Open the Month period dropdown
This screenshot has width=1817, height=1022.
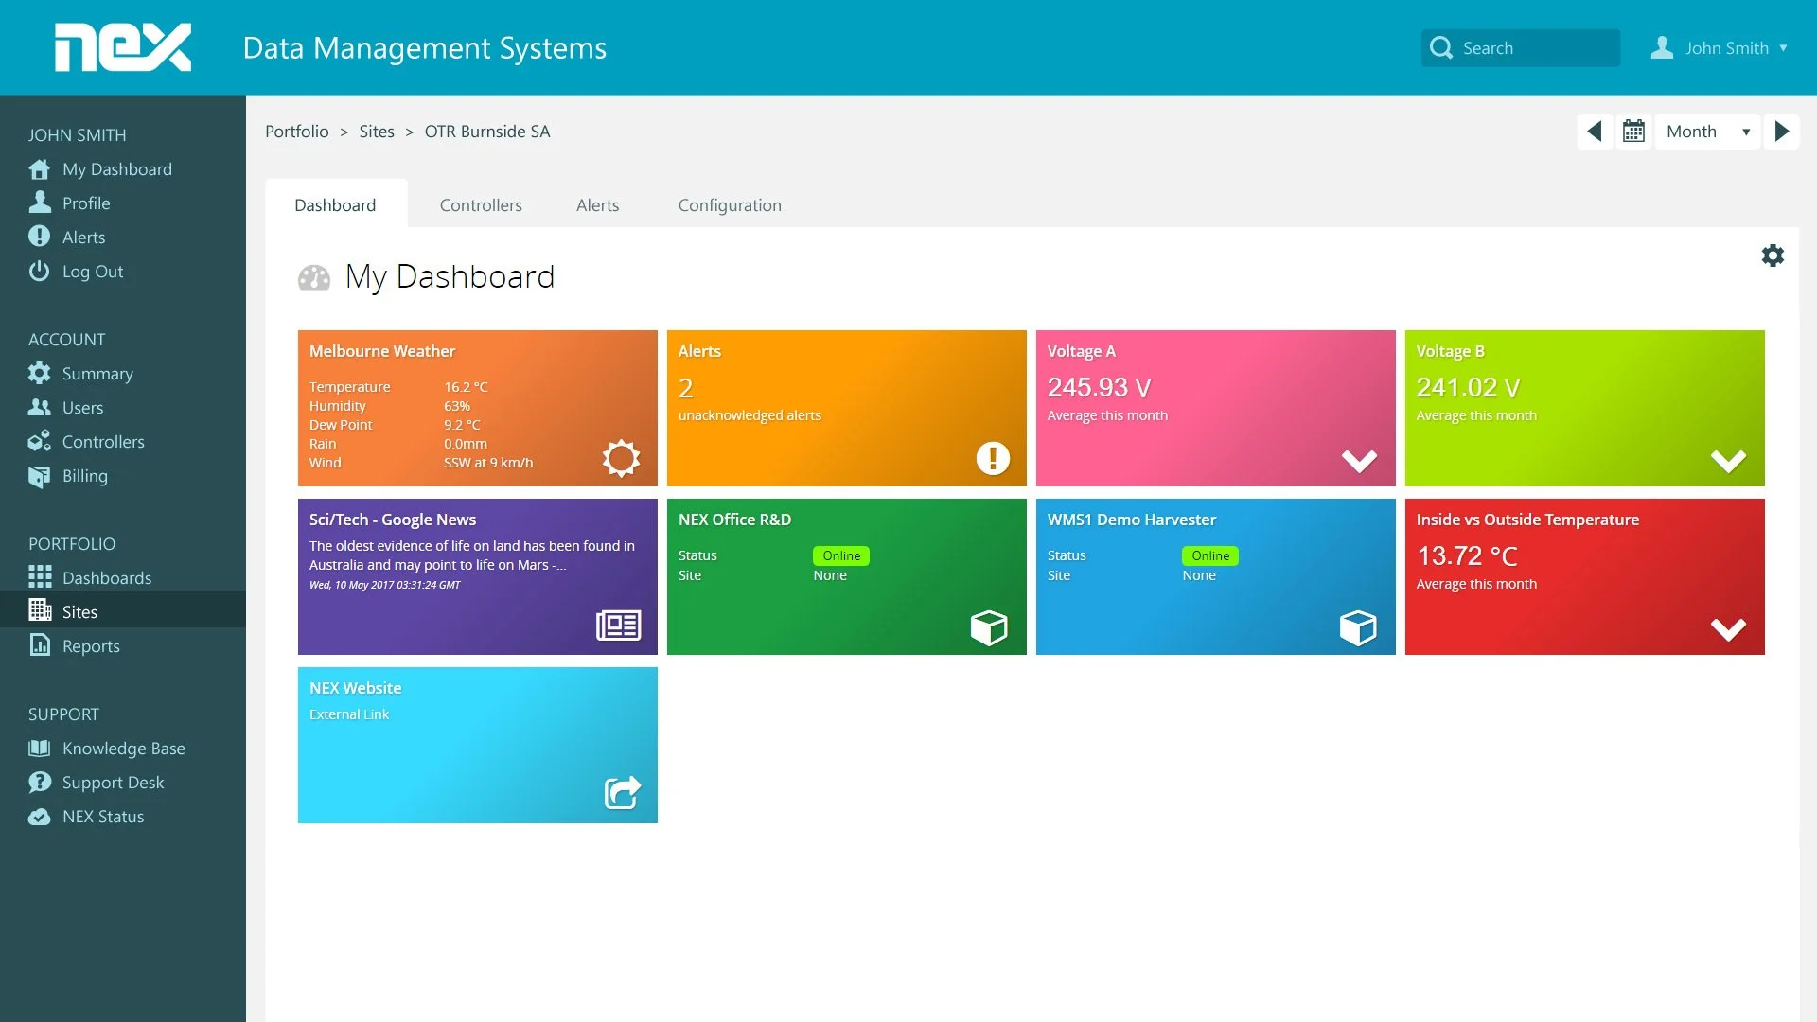click(x=1706, y=131)
